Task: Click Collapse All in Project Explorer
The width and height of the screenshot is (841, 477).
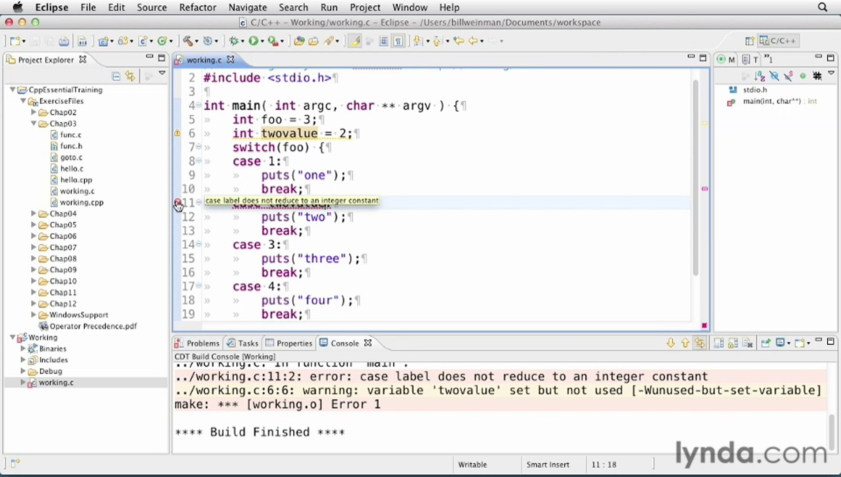Action: [x=116, y=76]
